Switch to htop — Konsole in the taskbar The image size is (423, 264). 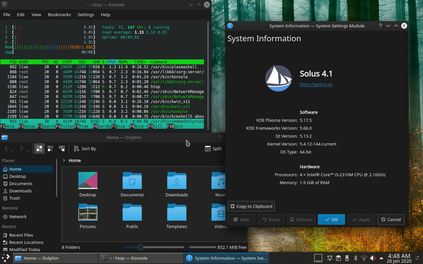[141, 258]
